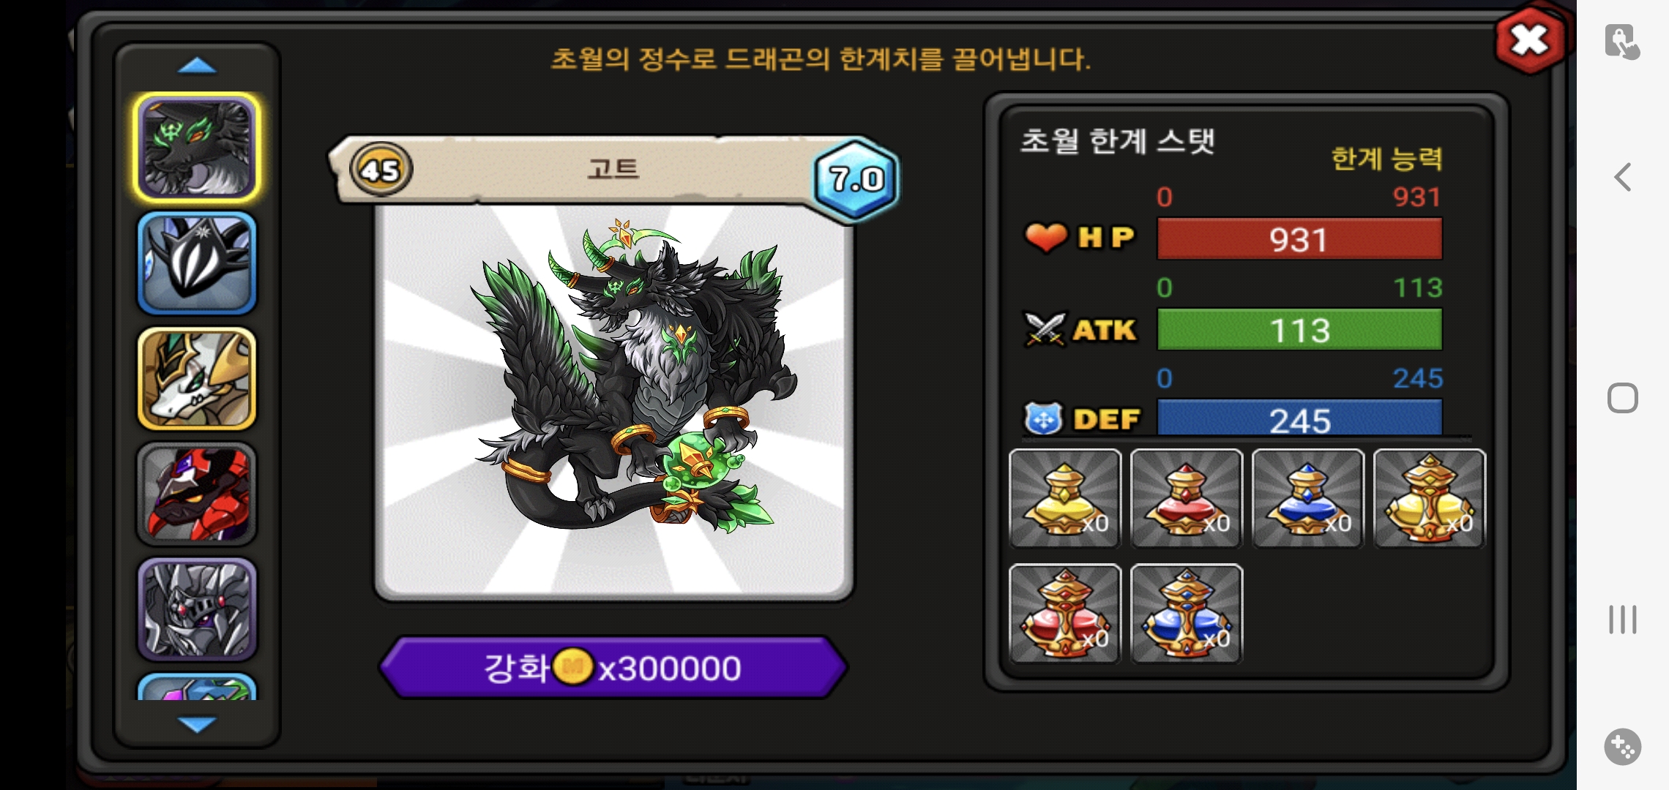Select the large blue ornate potion
This screenshot has height=790, width=1669.
click(1187, 614)
